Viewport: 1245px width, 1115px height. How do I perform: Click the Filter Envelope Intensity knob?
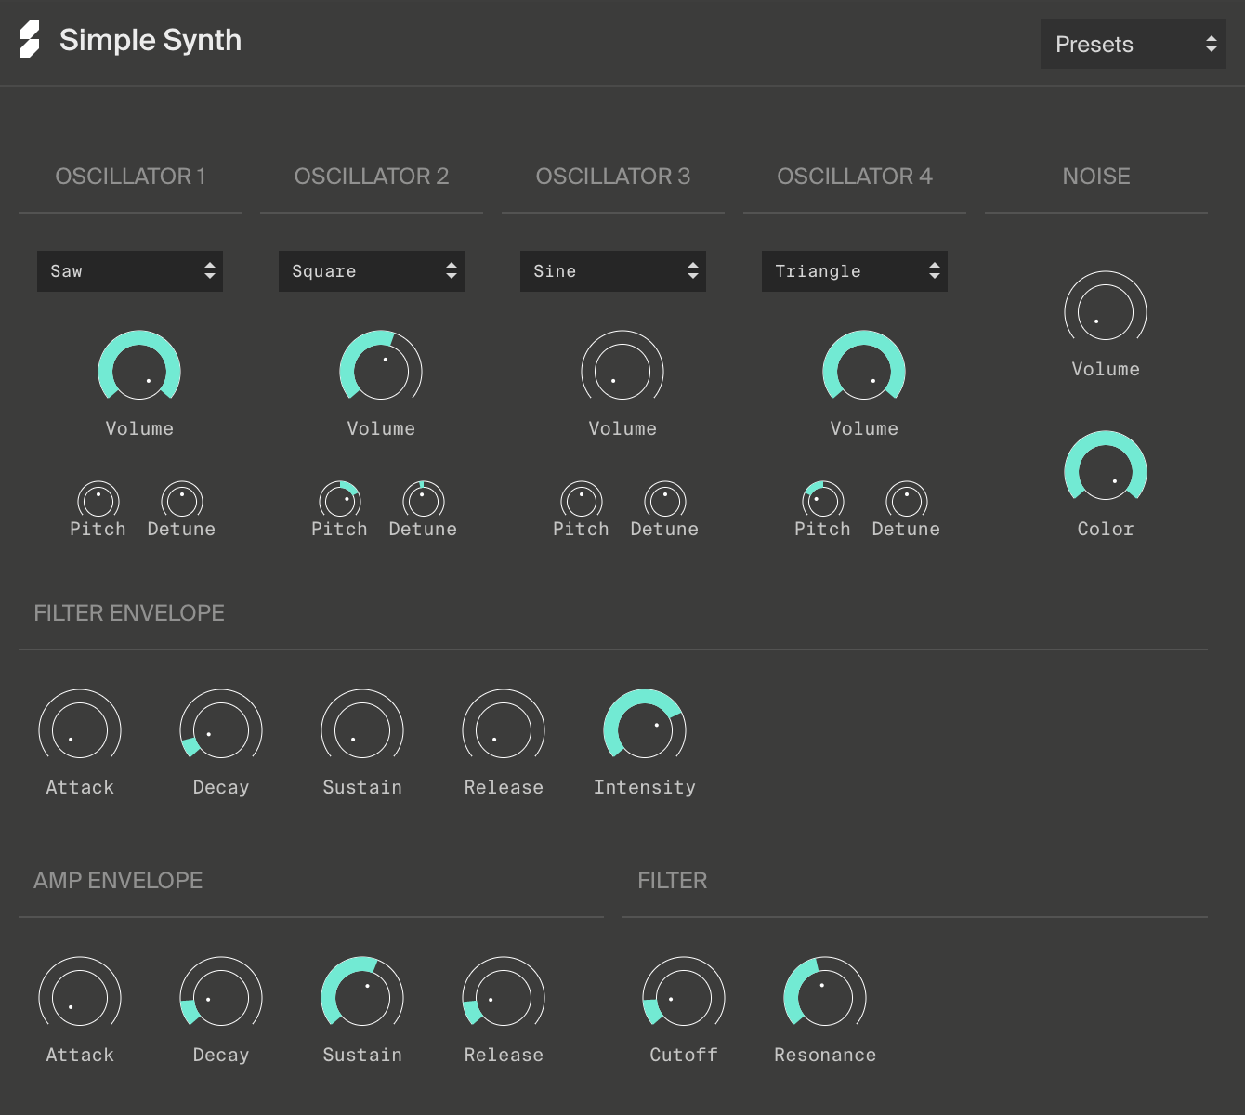[645, 728]
